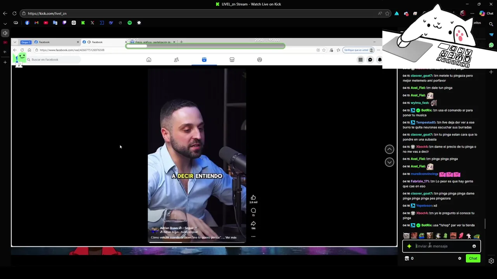Select the Grupo 1 tab group label
The image size is (497, 279).
26,42
